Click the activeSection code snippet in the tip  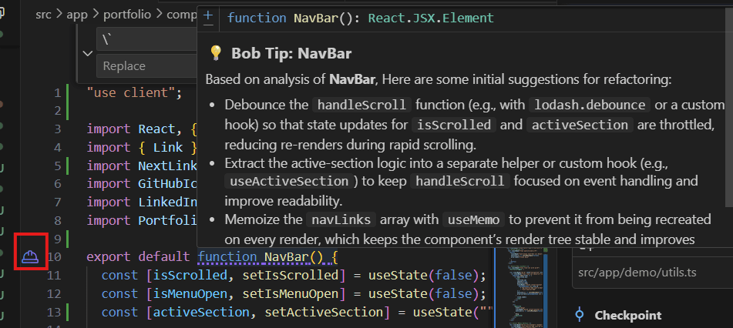click(580, 126)
